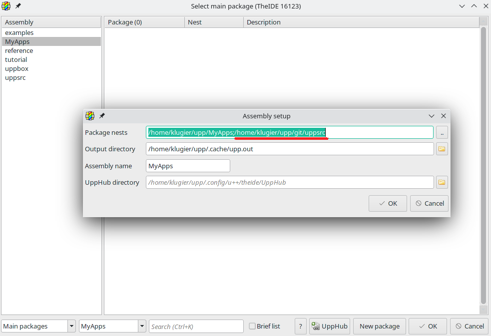Cancel the Assembly setup dialog
491x336 pixels.
(429, 203)
